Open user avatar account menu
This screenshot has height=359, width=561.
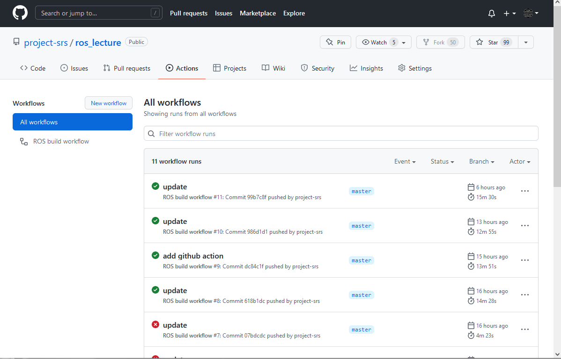[x=531, y=13]
